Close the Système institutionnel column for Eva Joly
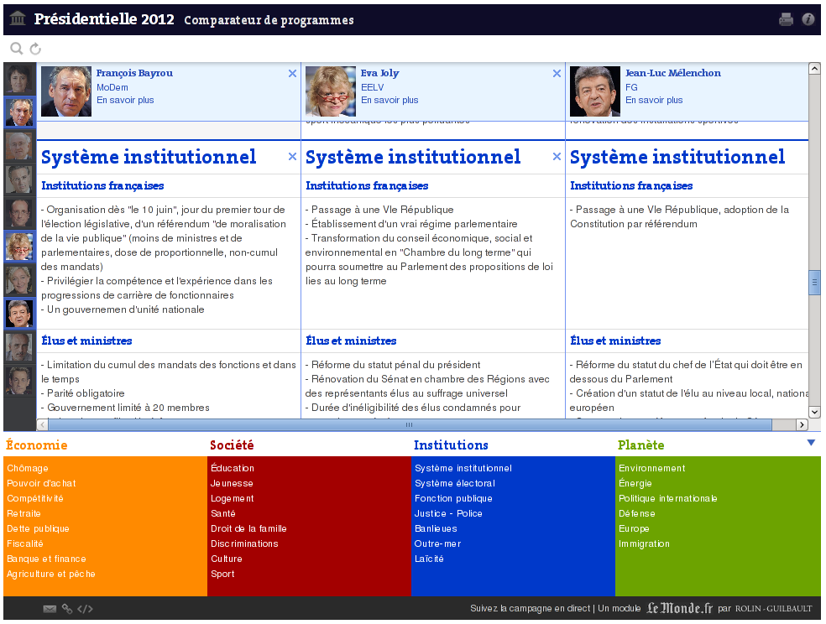826x624 pixels. (x=557, y=156)
